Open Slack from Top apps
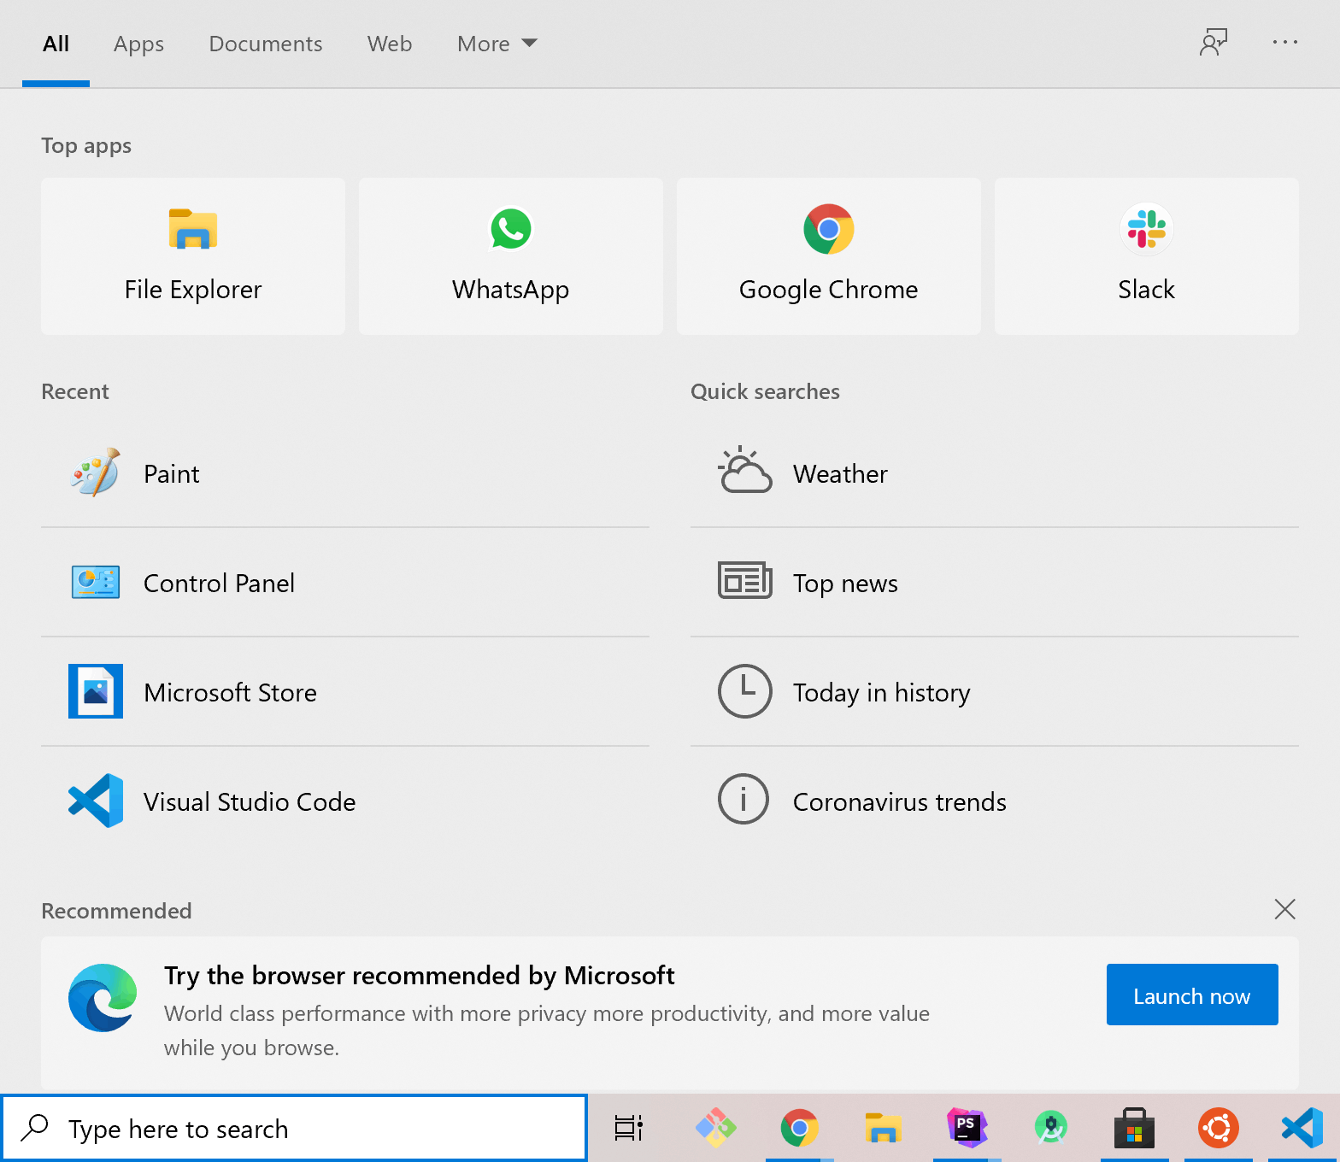 point(1147,256)
